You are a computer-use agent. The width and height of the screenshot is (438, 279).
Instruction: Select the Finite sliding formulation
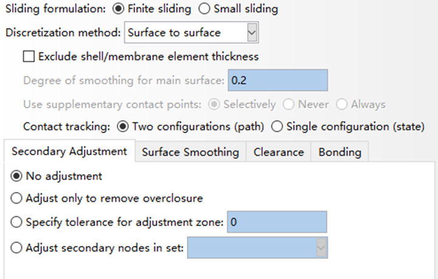pyautogui.click(x=118, y=9)
